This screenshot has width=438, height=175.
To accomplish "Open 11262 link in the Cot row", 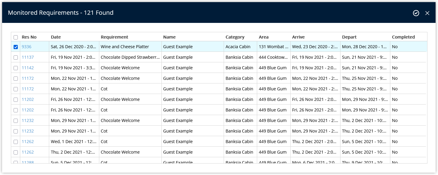I will [28, 142].
